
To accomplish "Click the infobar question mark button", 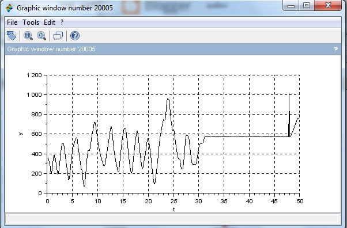I will 335,49.
